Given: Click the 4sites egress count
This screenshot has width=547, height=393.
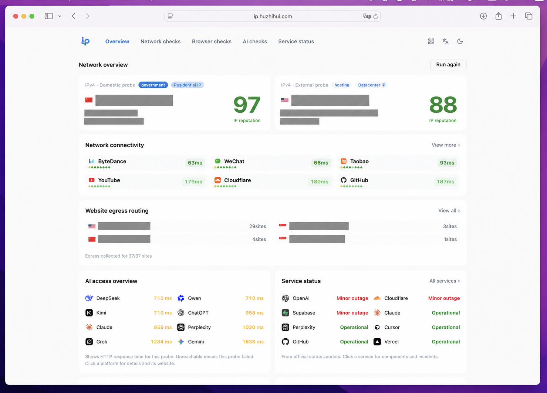Looking at the screenshot, I should 259,239.
